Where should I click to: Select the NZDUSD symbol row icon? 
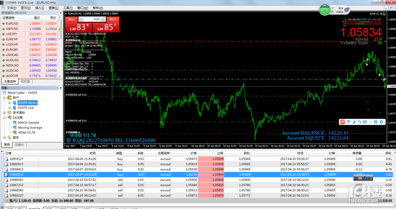pos(3,65)
